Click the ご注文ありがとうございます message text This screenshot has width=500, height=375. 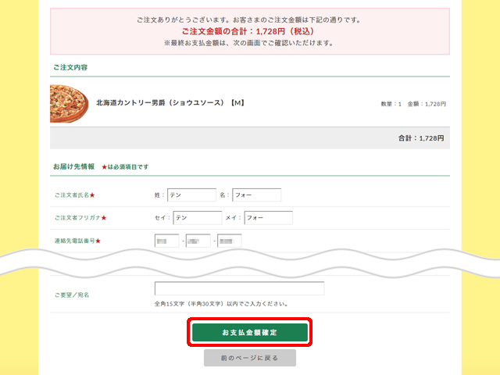248,20
